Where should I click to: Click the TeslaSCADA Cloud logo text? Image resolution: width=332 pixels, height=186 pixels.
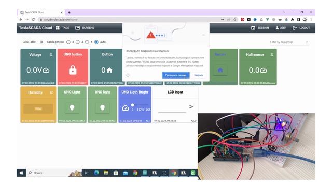[x=35, y=28]
